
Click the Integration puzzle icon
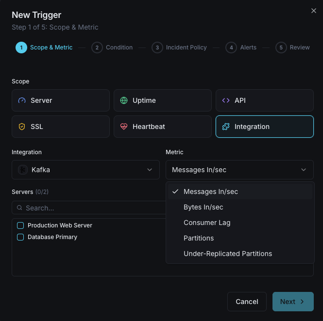226,127
